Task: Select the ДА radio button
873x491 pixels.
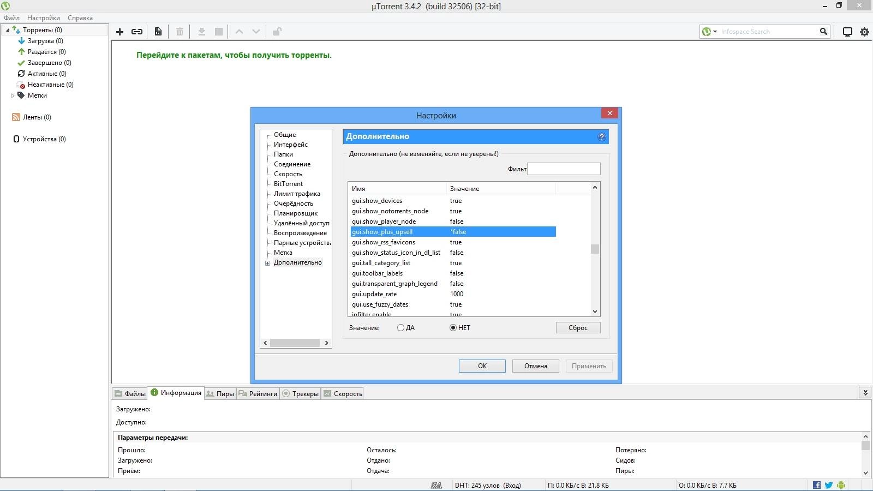Action: click(x=401, y=328)
